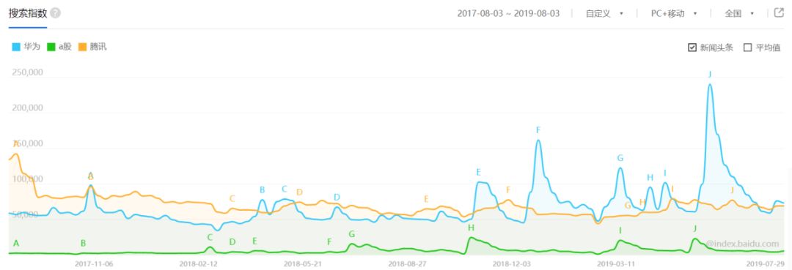
Task: Click the orange E news marker
Action: (426, 198)
